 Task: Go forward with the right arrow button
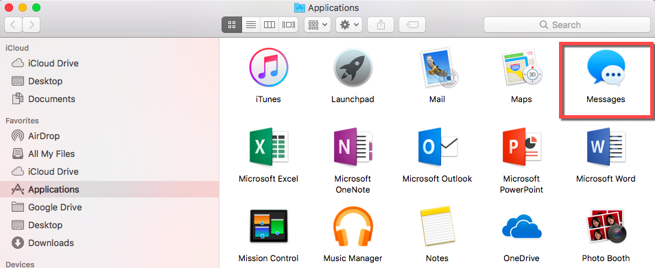[32, 25]
